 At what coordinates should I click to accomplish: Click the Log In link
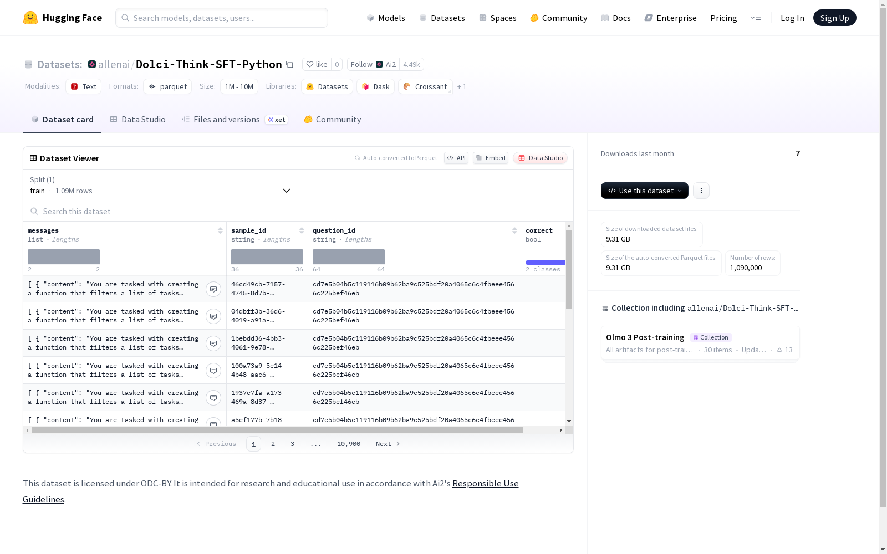coord(792,18)
